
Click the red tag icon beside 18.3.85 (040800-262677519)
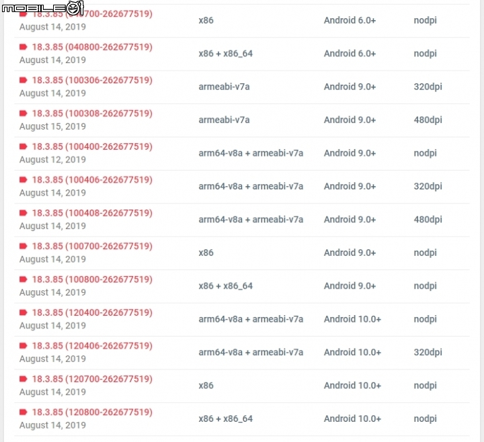[x=23, y=47]
